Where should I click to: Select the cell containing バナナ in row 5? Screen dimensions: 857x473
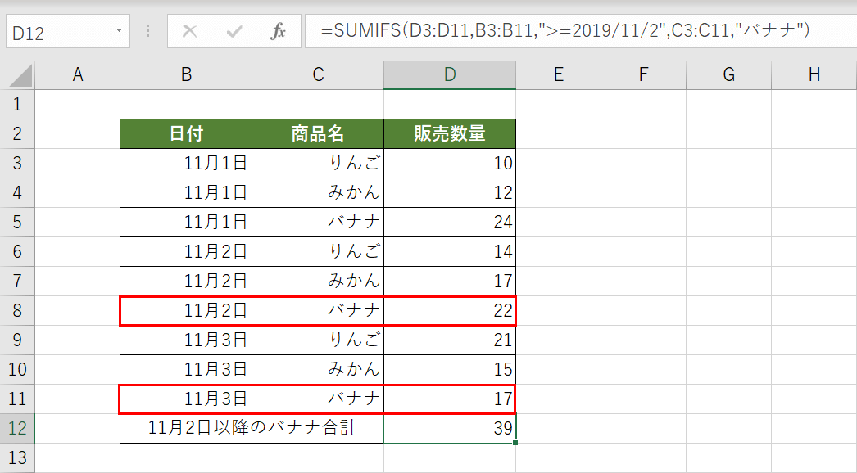(318, 222)
